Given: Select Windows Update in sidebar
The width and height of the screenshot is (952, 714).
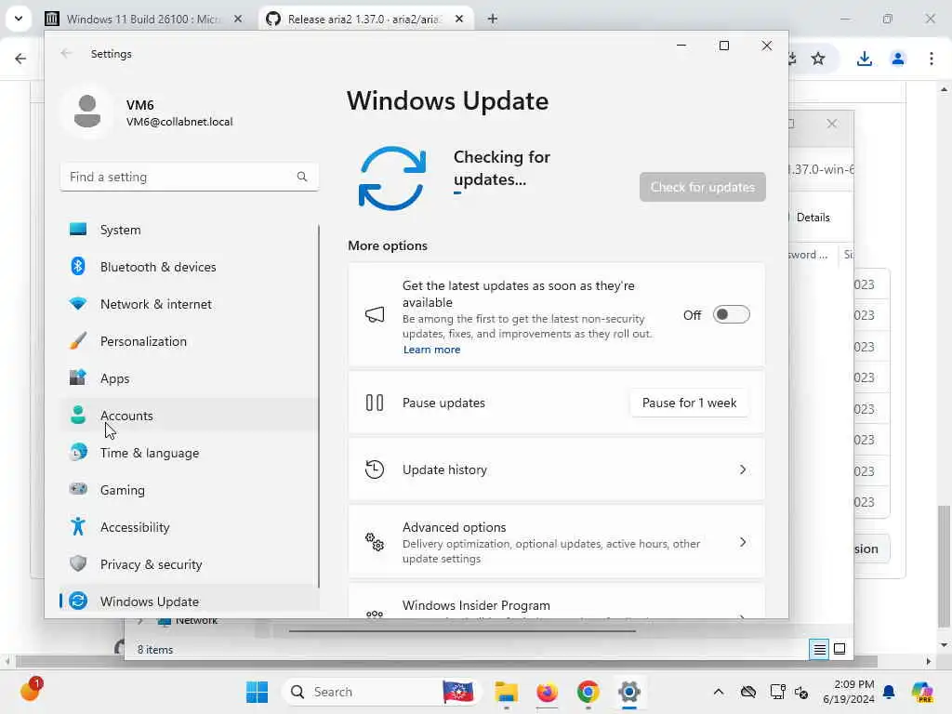Looking at the screenshot, I should tap(189, 602).
